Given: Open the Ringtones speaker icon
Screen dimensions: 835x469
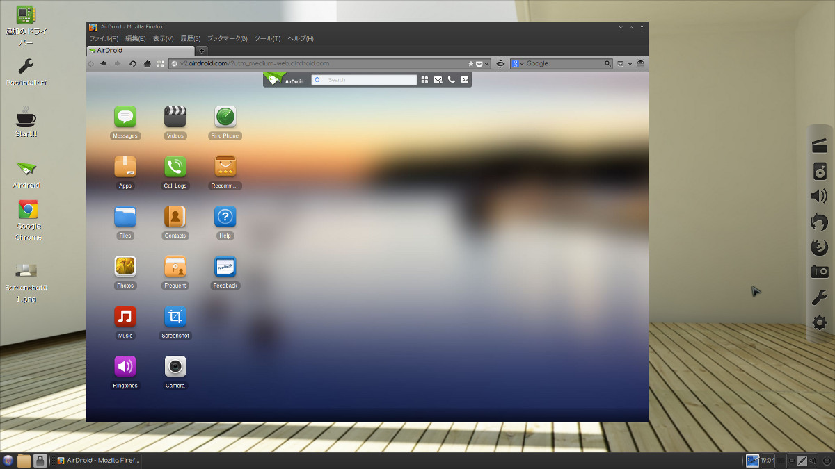Looking at the screenshot, I should [x=125, y=366].
